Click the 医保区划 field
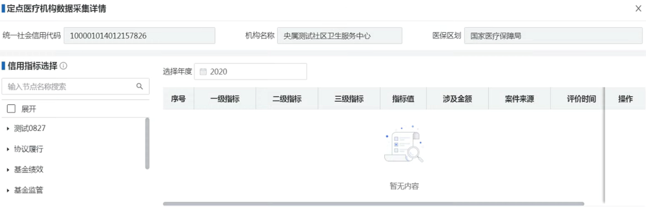 tap(553, 36)
